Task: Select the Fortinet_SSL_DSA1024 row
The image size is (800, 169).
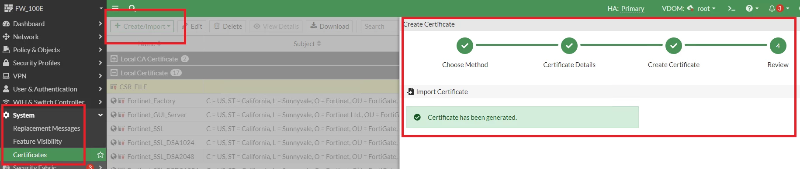Action: point(253,142)
